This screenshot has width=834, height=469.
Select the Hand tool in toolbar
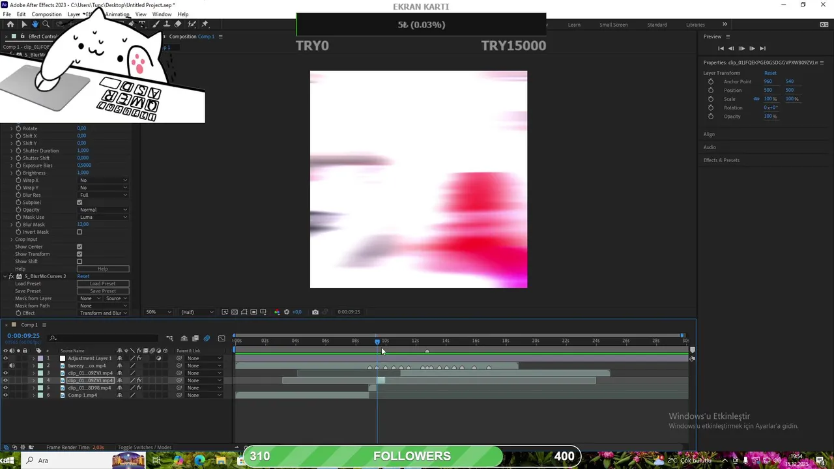(35, 25)
